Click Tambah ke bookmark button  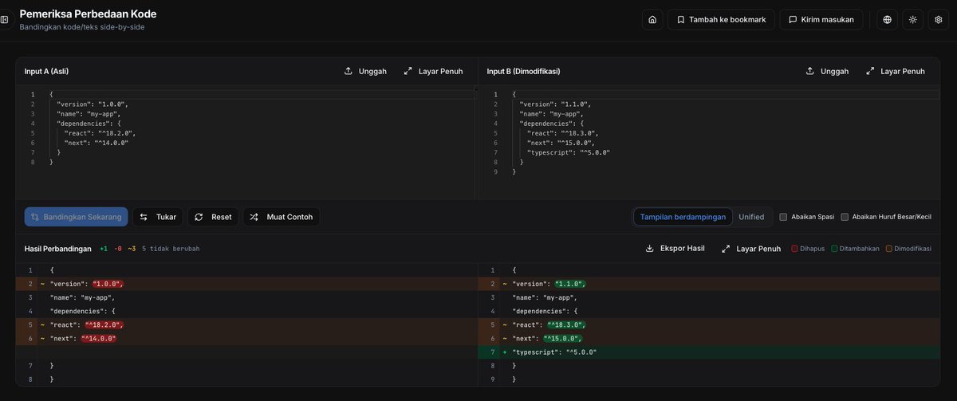pos(721,20)
